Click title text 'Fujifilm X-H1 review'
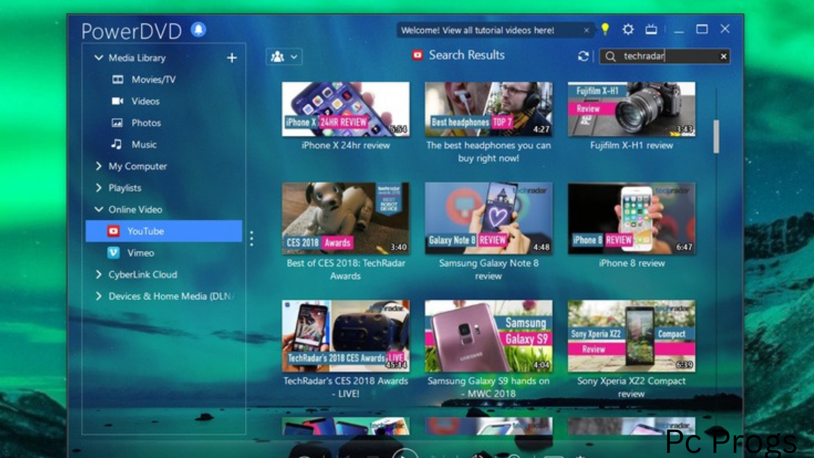 click(x=631, y=146)
